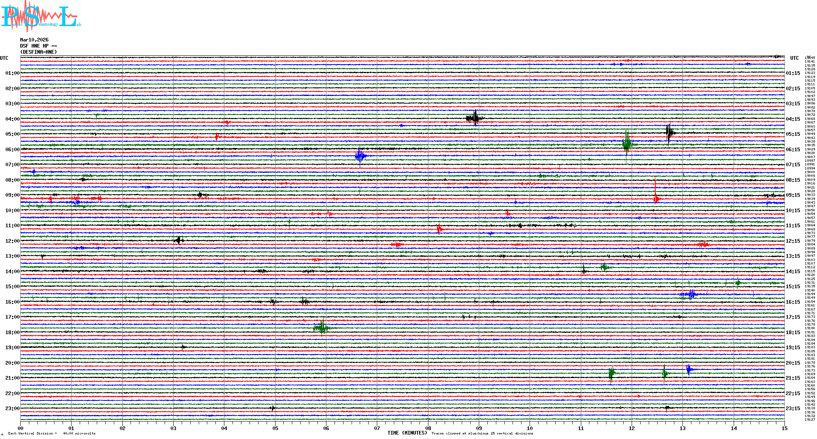Click the Each Vertical Division scale note
The image size is (817, 439).
tap(52, 433)
